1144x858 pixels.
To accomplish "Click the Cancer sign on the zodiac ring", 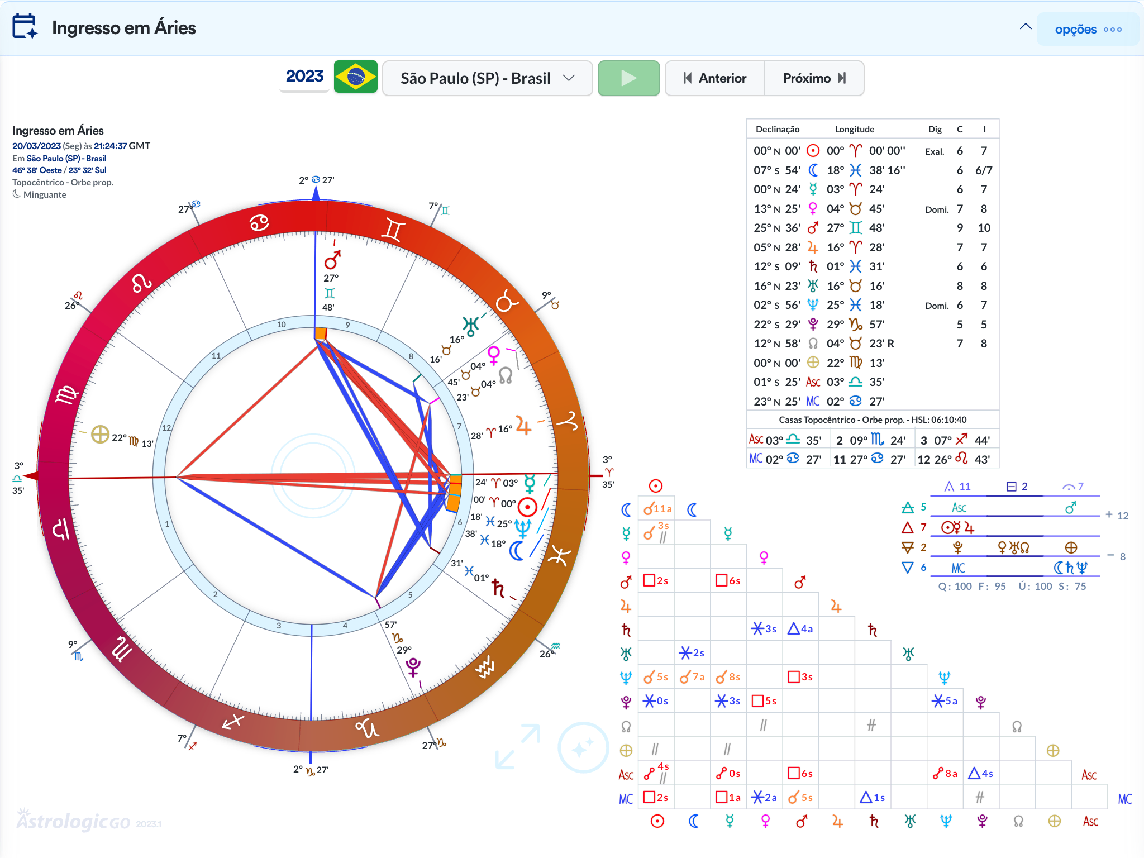I will pyautogui.click(x=259, y=223).
